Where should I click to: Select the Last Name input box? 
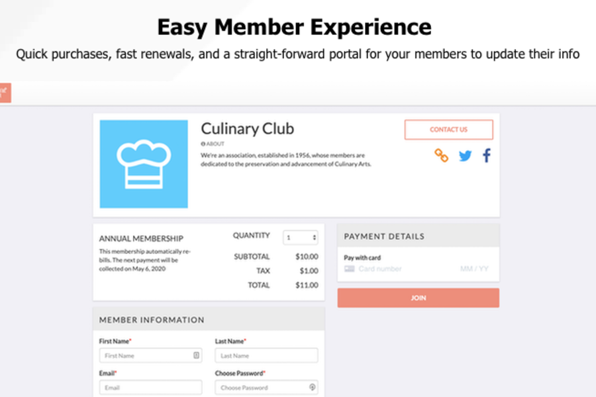[x=266, y=355]
